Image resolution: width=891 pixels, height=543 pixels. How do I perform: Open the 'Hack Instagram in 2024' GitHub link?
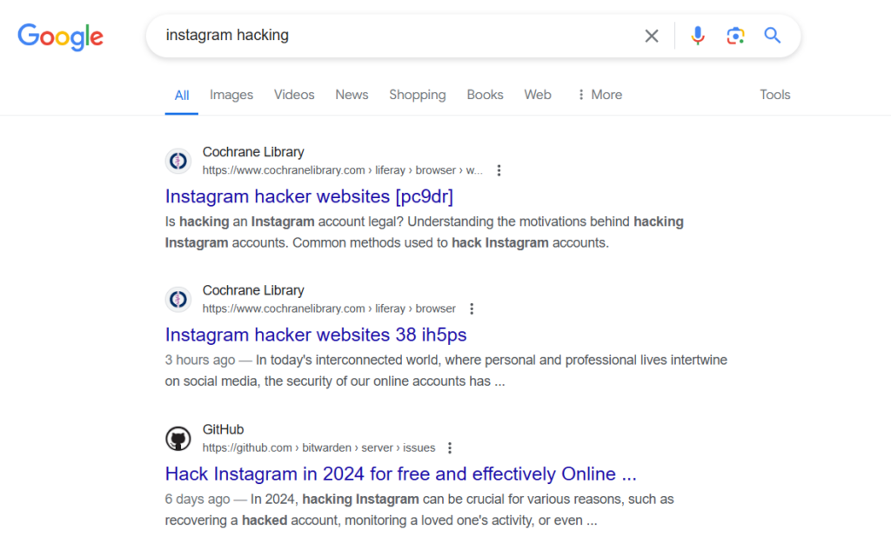pyautogui.click(x=400, y=473)
